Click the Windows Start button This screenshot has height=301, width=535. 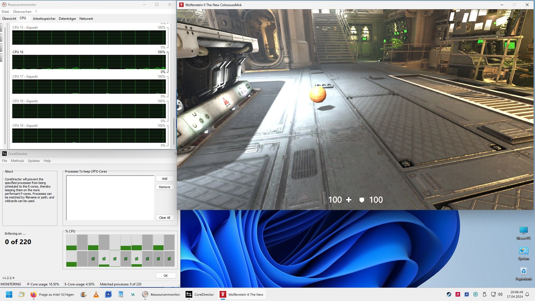pyautogui.click(x=9, y=294)
